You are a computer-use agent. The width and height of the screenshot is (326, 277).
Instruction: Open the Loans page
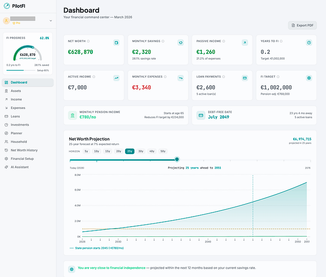pos(28,117)
